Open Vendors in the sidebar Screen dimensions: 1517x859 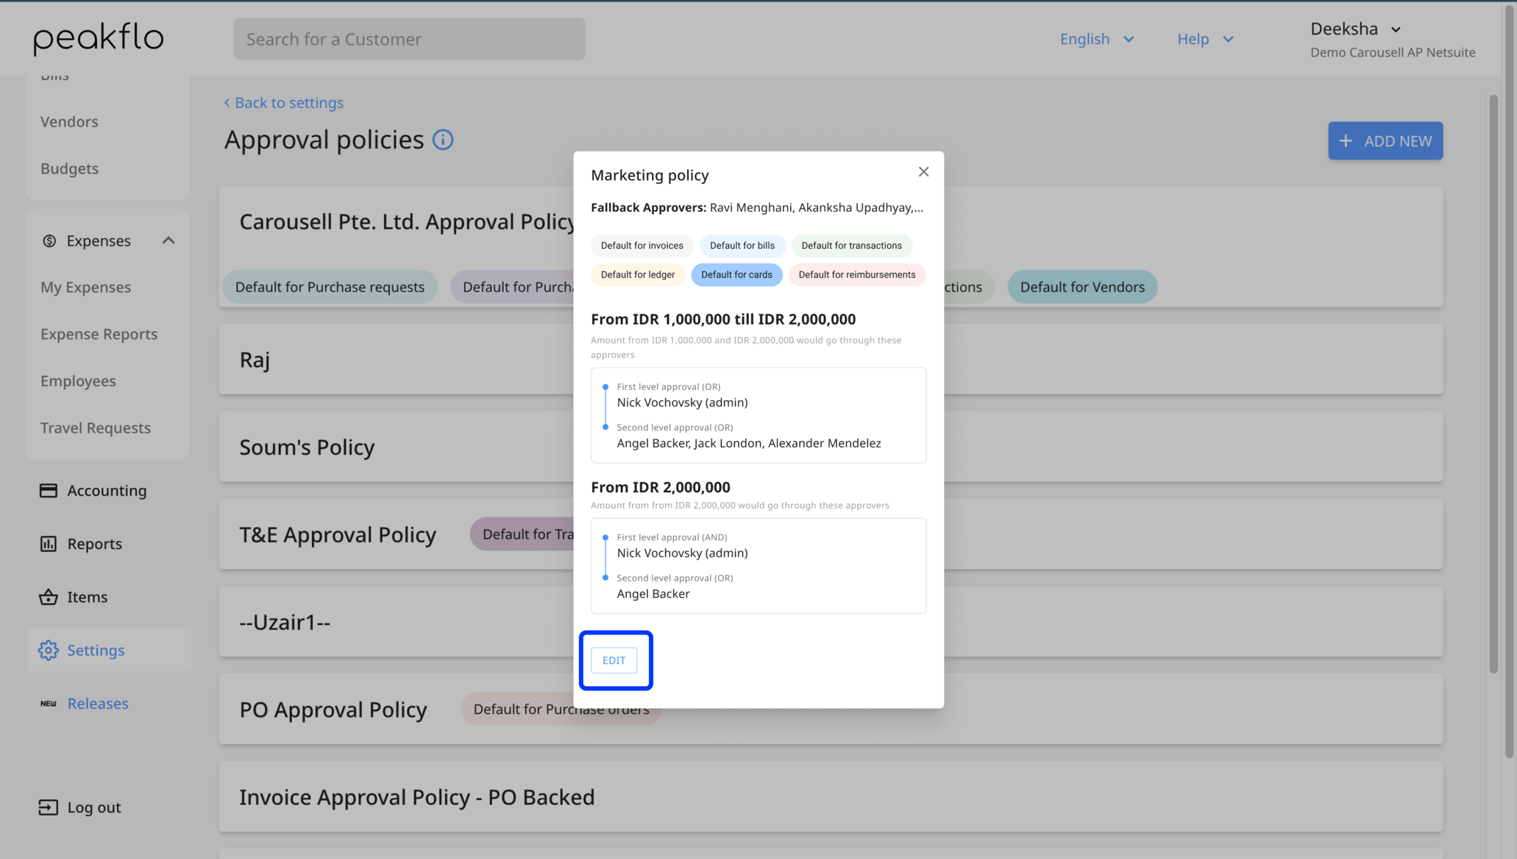coord(69,121)
